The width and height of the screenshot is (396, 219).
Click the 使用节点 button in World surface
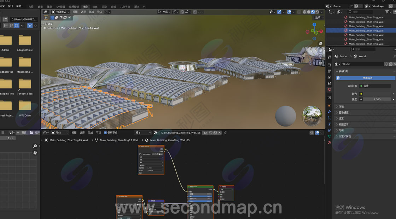(x=365, y=78)
